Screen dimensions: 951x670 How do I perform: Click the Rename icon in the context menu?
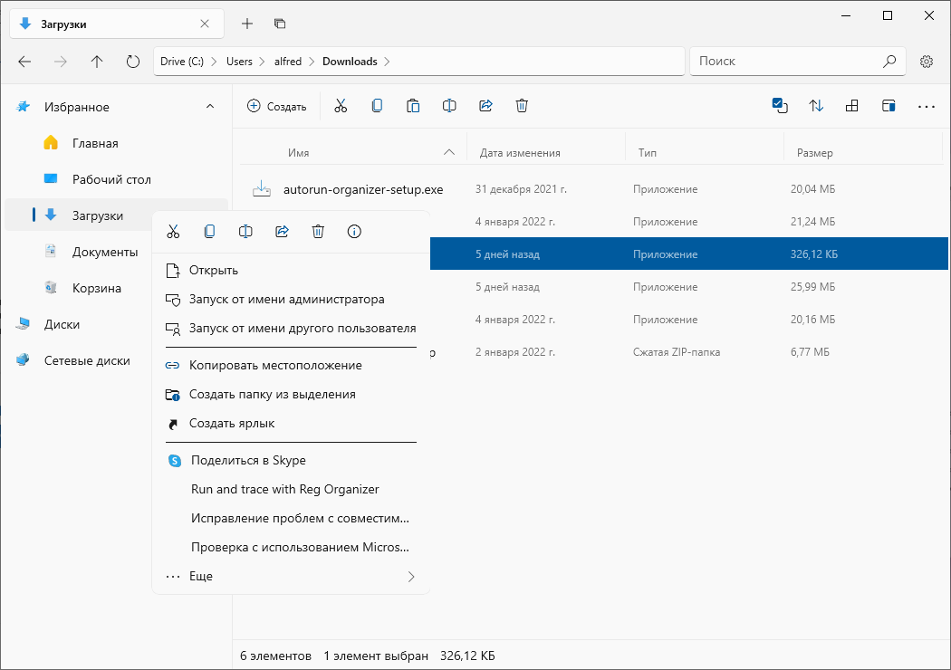coord(245,232)
